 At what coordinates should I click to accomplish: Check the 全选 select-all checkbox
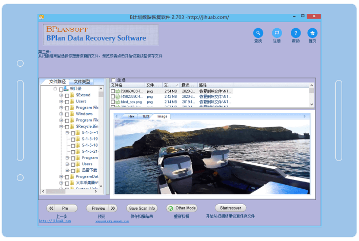[x=113, y=80]
